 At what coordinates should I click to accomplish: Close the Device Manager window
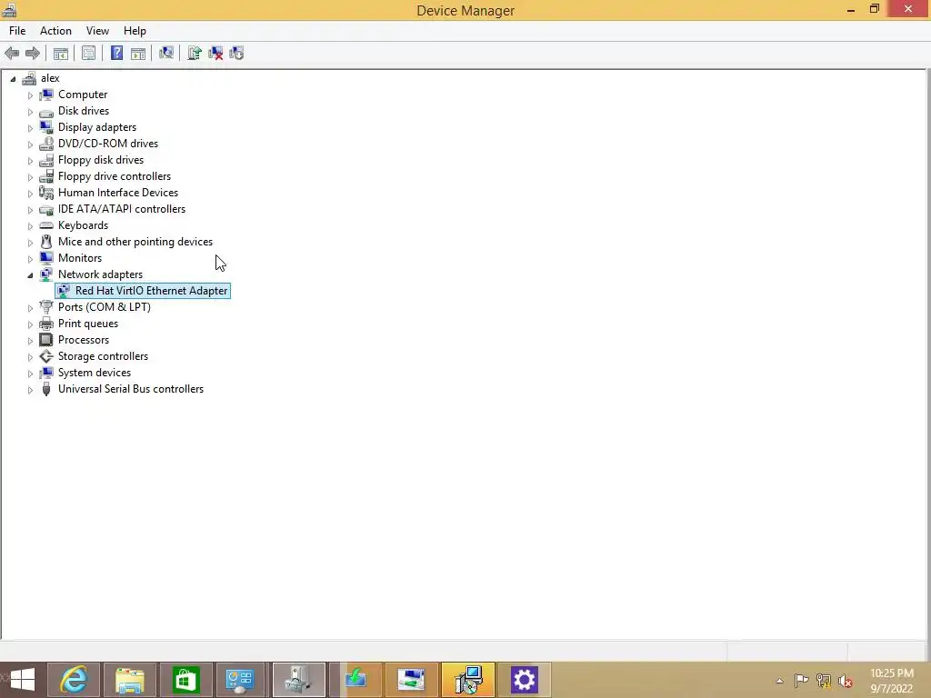point(908,8)
